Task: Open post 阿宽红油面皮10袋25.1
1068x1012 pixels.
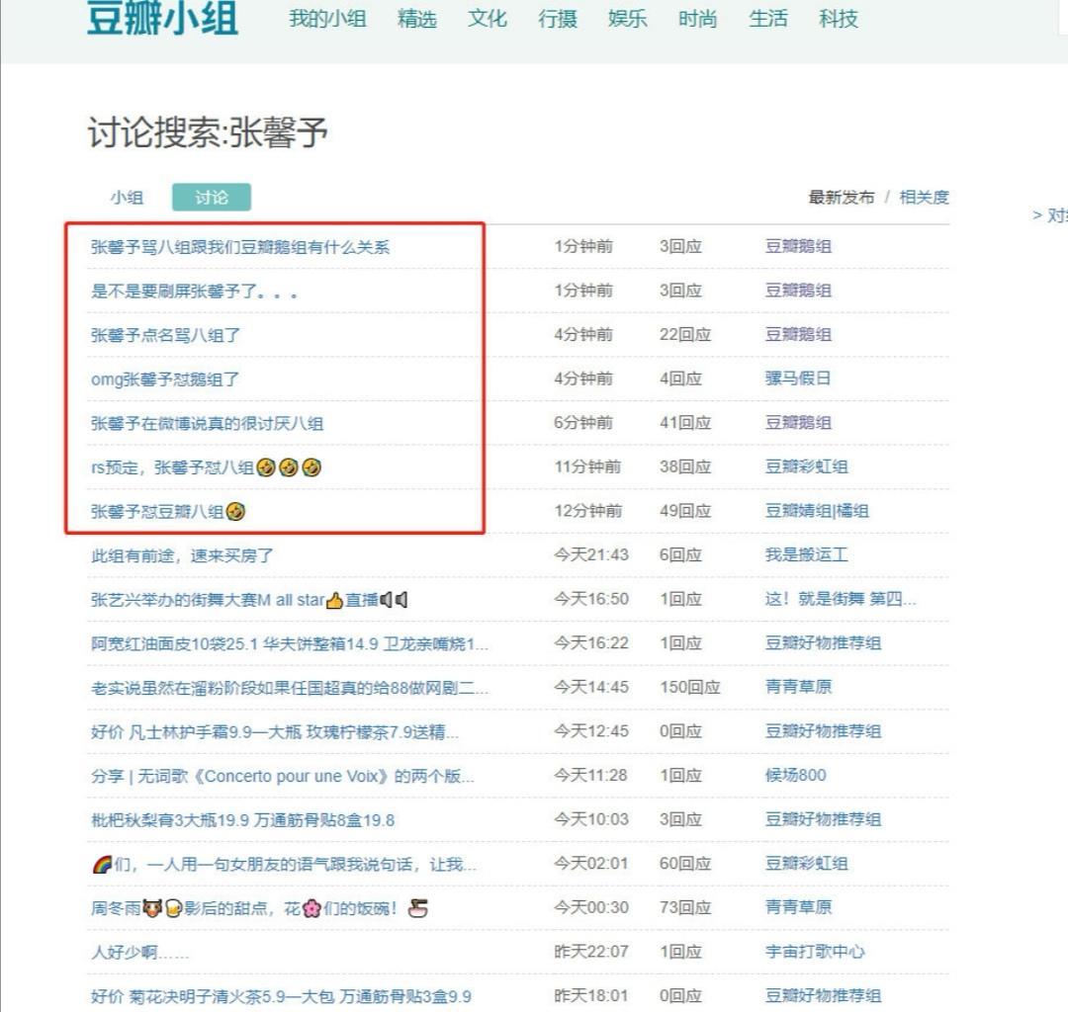Action: (290, 643)
